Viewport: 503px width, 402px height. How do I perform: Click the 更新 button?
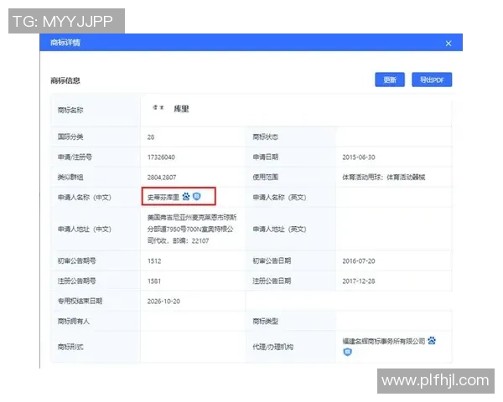click(390, 80)
